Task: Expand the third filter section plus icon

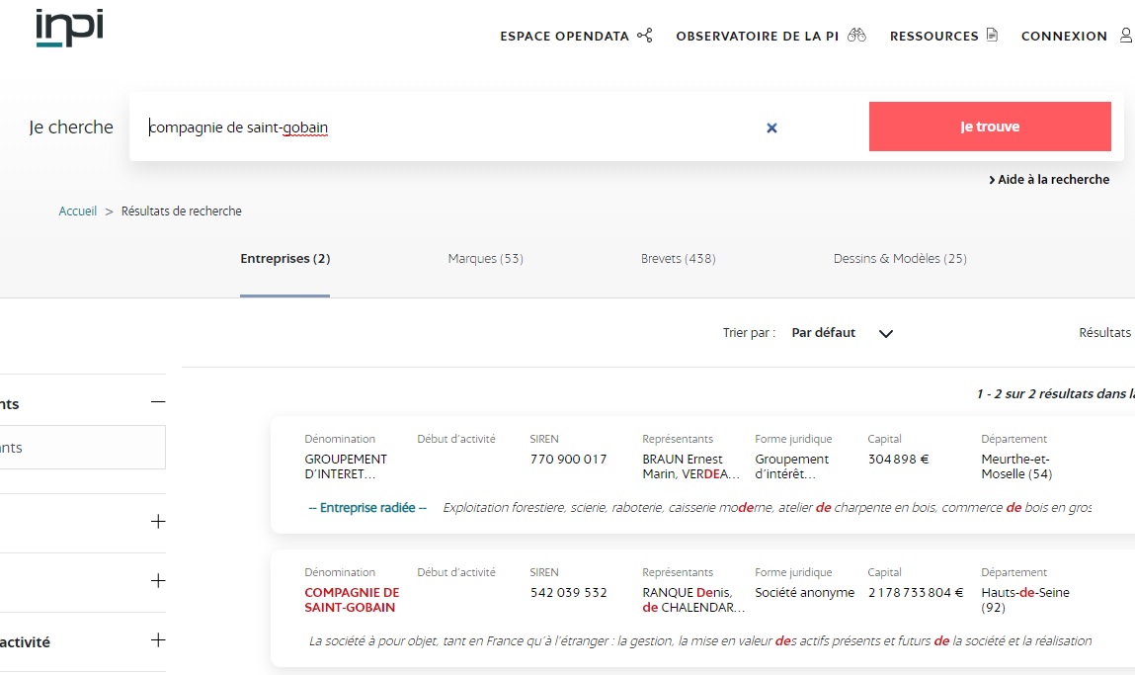Action: [x=158, y=581]
